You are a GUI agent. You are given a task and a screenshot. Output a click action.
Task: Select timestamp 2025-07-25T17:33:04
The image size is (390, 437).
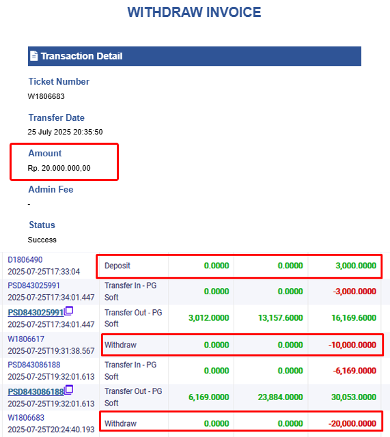point(44,272)
